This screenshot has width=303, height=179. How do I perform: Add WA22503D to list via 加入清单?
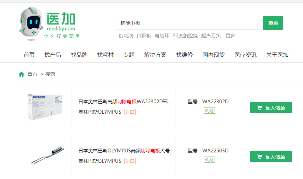point(271,157)
